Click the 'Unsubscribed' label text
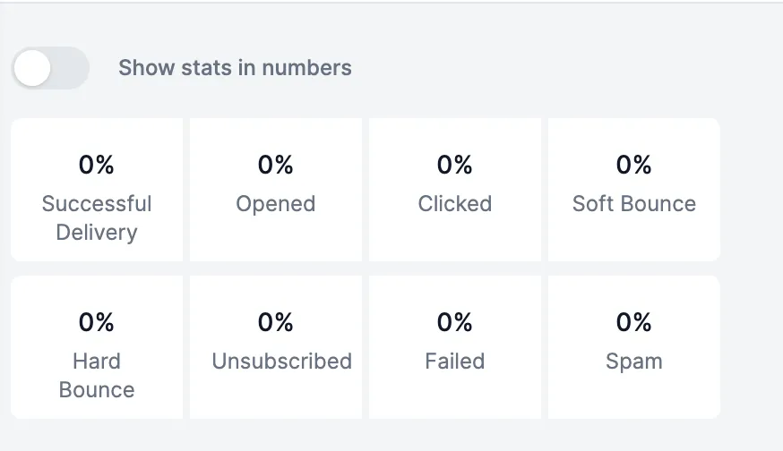The image size is (783, 451). tap(281, 362)
